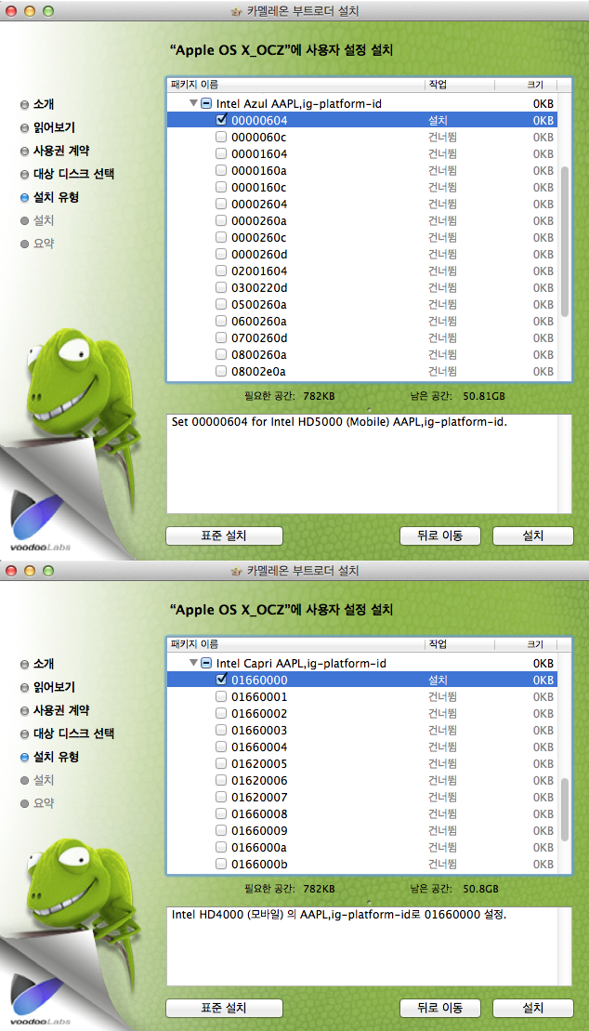589x1031 pixels.
Task: Click 작업 column header in Intel Capri window
Action: pos(459,643)
